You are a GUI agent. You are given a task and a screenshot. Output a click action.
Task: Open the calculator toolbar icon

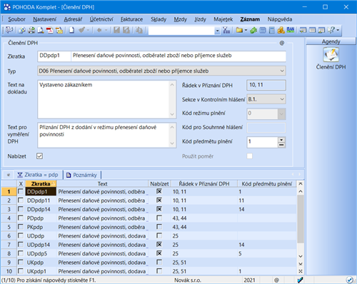tap(272, 30)
